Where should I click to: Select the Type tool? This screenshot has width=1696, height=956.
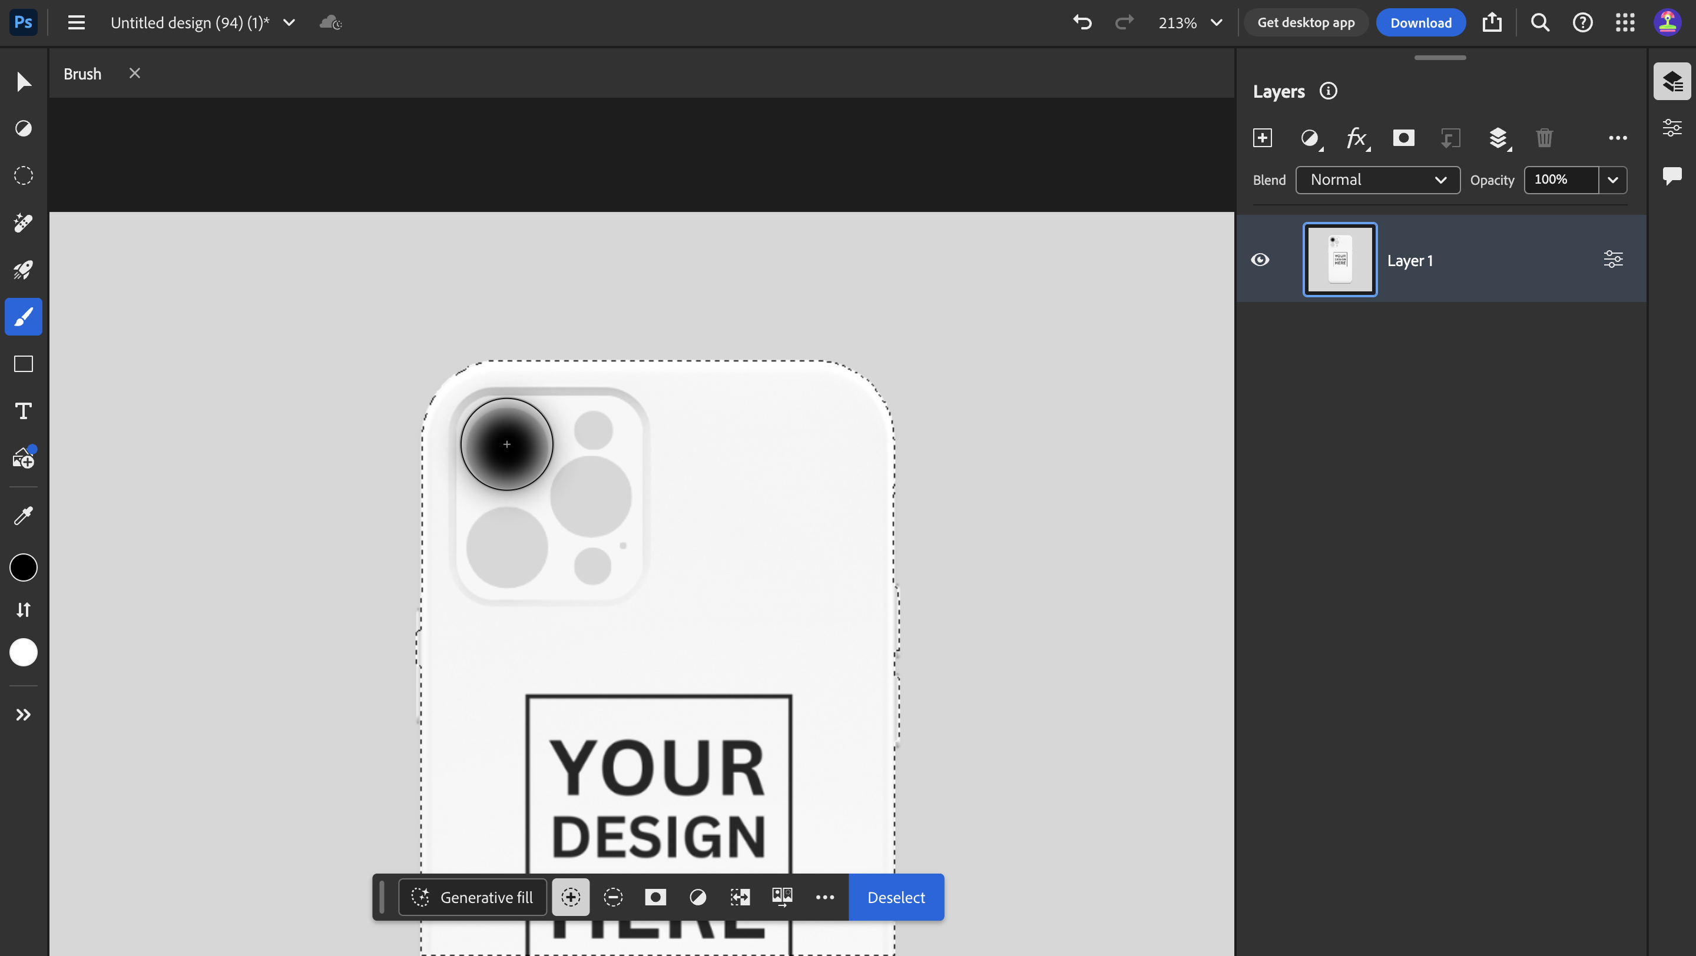click(23, 410)
